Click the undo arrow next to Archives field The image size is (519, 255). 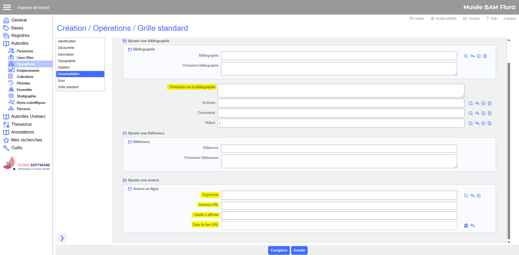pos(477,103)
